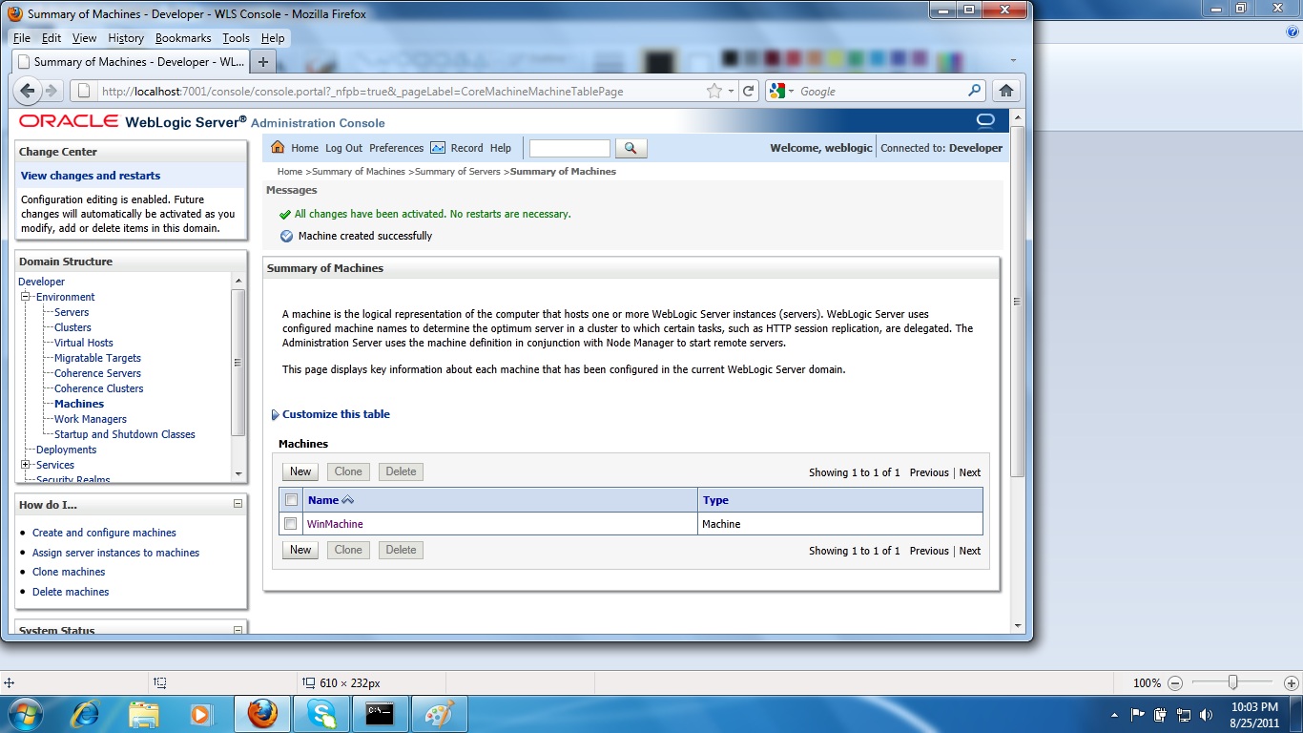Click the Paint zoom in plus button
The image size is (1303, 733).
click(1291, 683)
